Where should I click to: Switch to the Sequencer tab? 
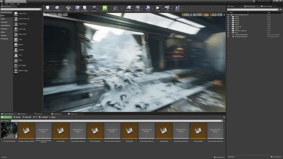tap(22, 114)
